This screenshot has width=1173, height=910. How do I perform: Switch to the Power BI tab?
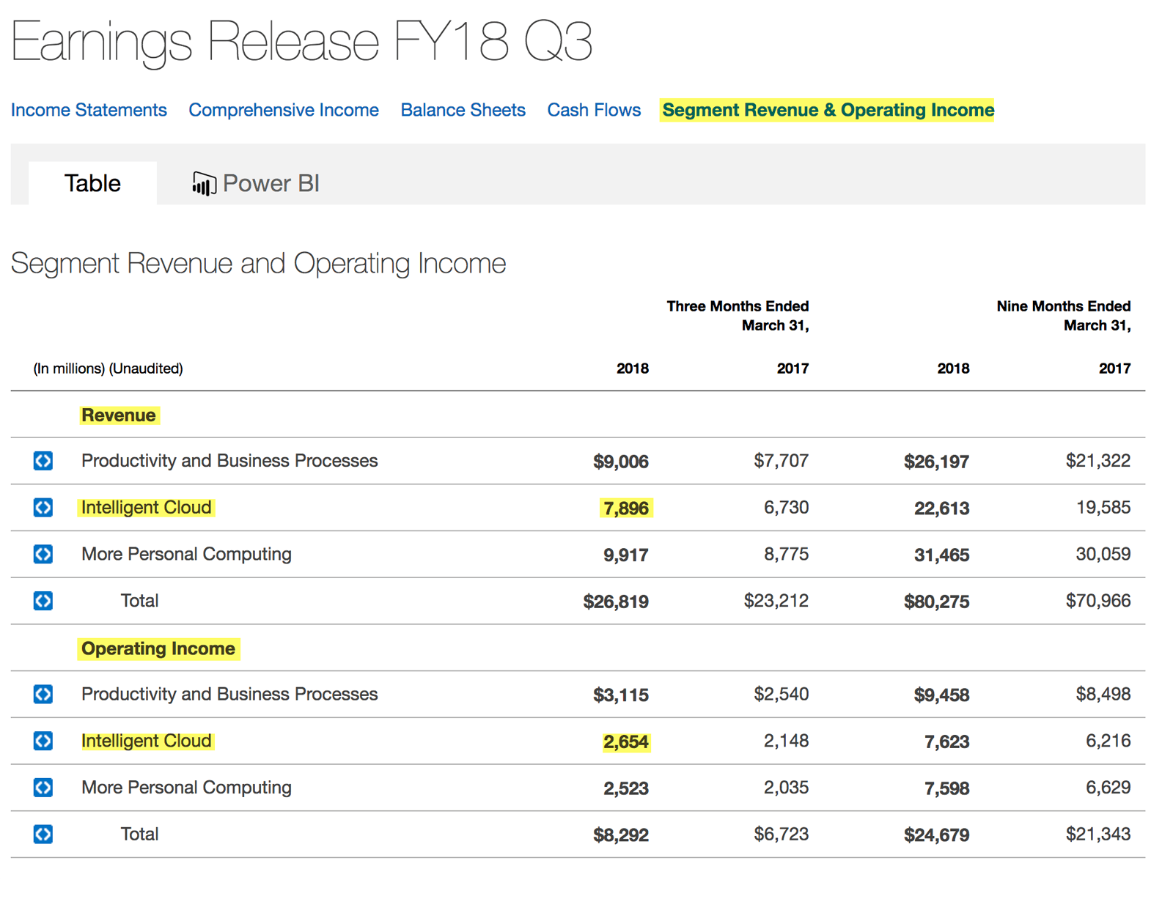256,183
